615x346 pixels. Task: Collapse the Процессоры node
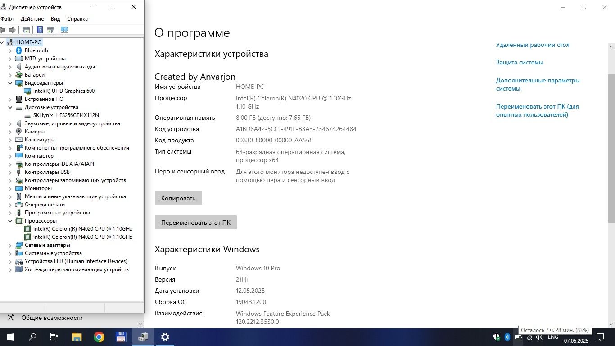click(x=10, y=221)
